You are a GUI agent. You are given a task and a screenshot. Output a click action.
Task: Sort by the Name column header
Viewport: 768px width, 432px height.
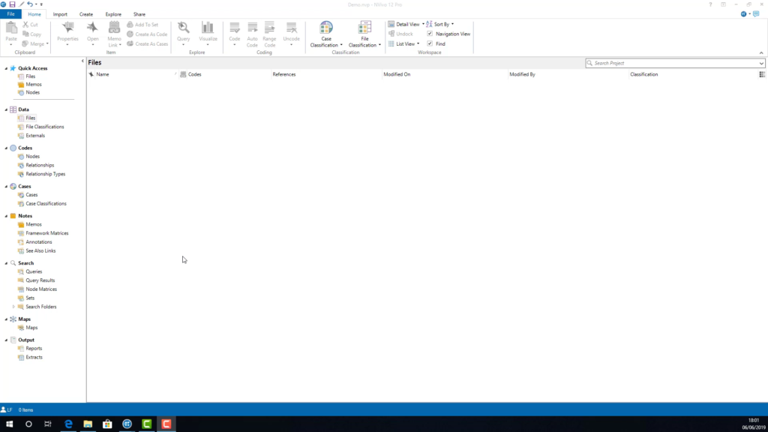pyautogui.click(x=133, y=74)
